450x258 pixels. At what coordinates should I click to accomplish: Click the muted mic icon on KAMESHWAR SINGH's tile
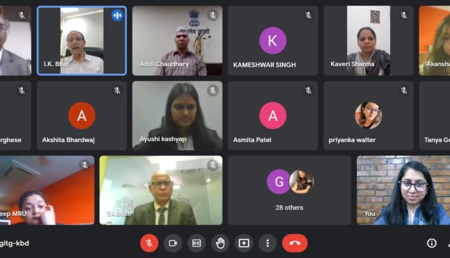tap(308, 15)
